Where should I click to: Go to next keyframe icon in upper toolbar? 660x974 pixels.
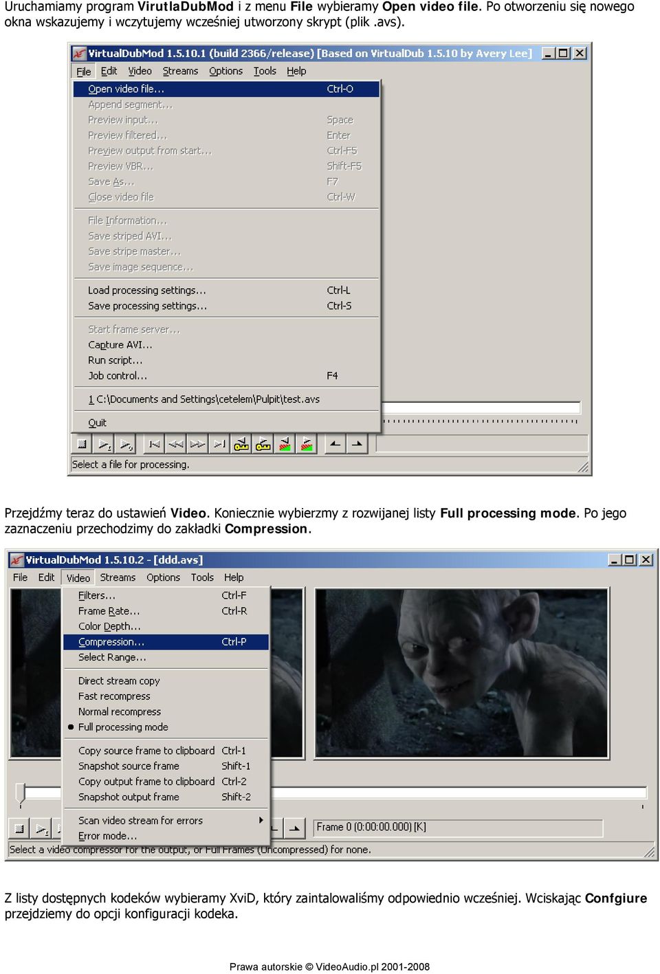coord(263,444)
